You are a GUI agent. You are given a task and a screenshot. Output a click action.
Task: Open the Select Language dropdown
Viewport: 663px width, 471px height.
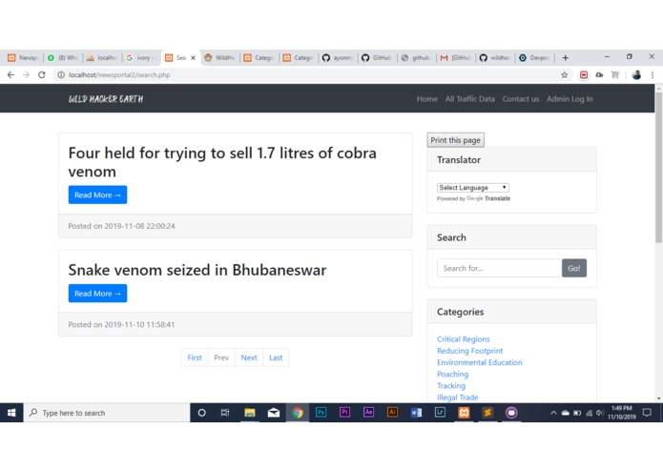[x=473, y=187]
